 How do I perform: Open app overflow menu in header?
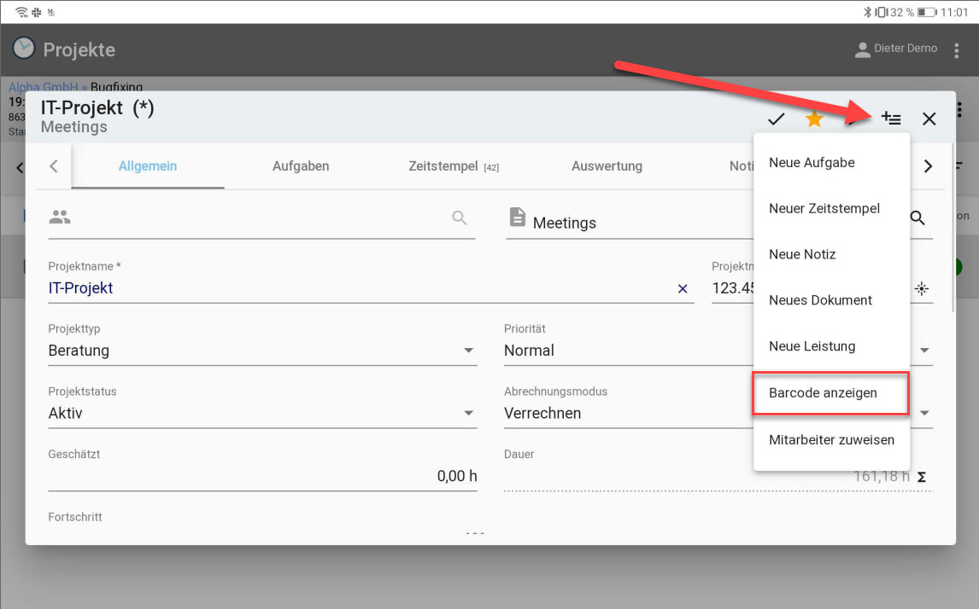click(957, 50)
